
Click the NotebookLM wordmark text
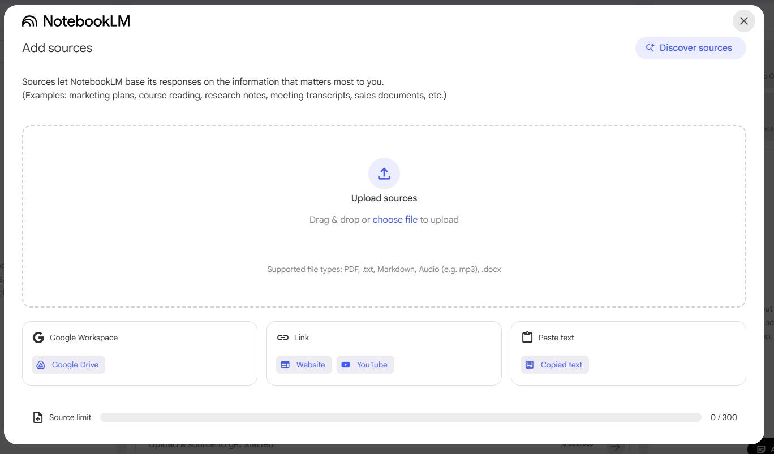[x=86, y=21]
